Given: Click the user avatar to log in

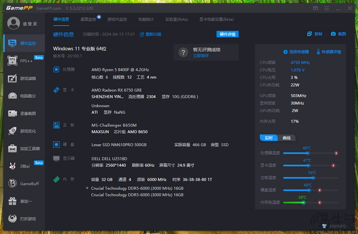Looking at the screenshot, I should click(13, 23).
